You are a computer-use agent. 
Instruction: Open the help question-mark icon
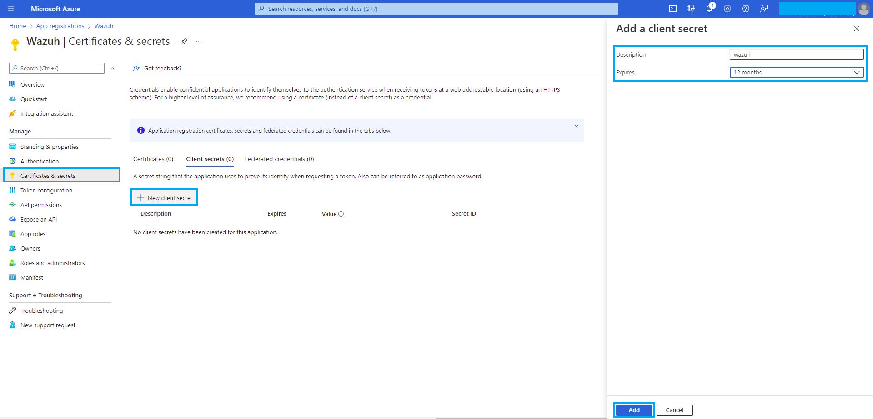746,8
